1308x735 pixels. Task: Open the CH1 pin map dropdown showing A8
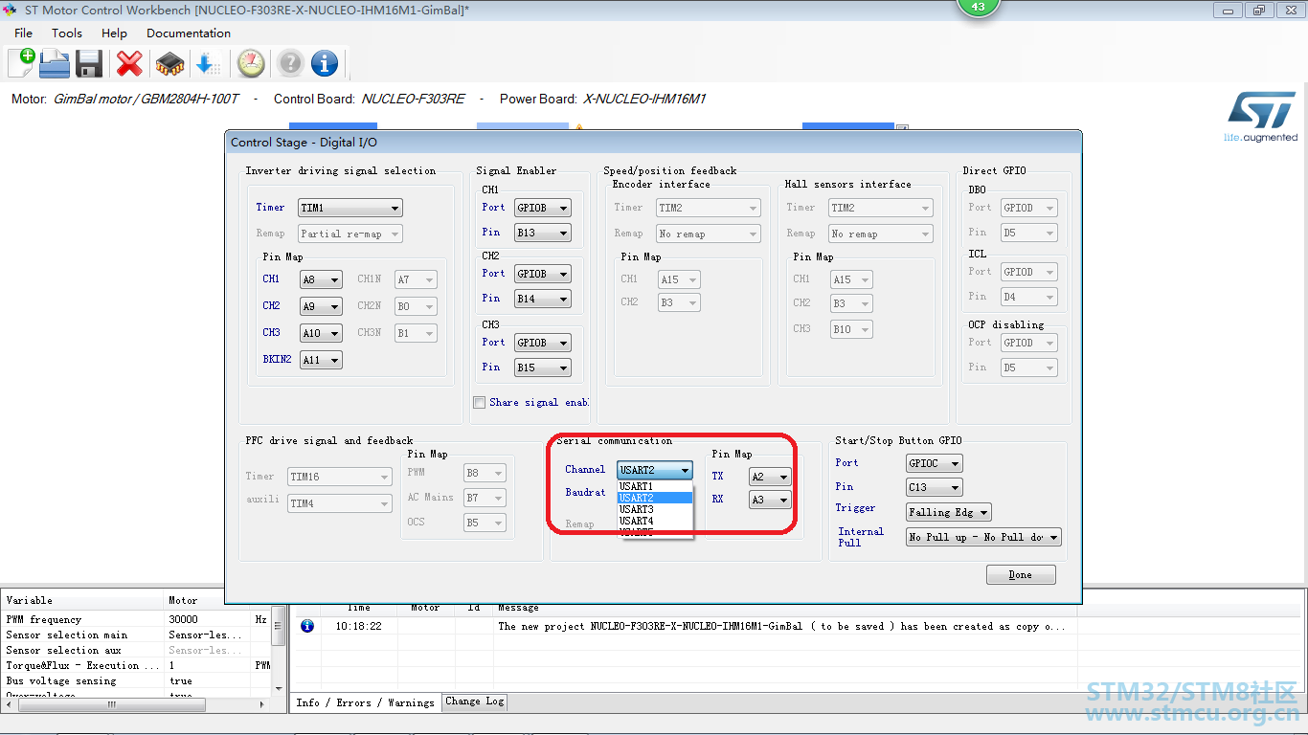(321, 279)
